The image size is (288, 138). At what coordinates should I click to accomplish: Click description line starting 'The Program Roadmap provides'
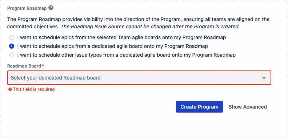click(x=138, y=19)
